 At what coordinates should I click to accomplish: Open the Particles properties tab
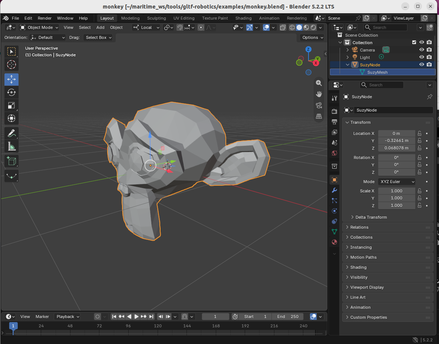pos(334,201)
